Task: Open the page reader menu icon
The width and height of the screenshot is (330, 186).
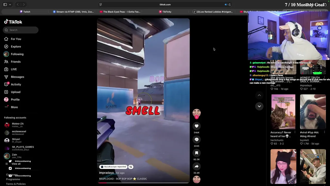Action: pos(101,4)
